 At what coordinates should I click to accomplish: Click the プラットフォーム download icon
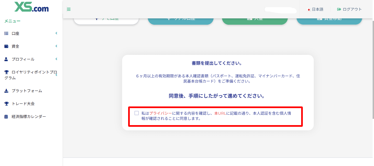pos(6,91)
